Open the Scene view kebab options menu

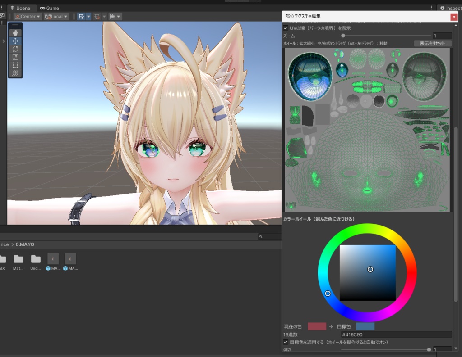point(431,8)
